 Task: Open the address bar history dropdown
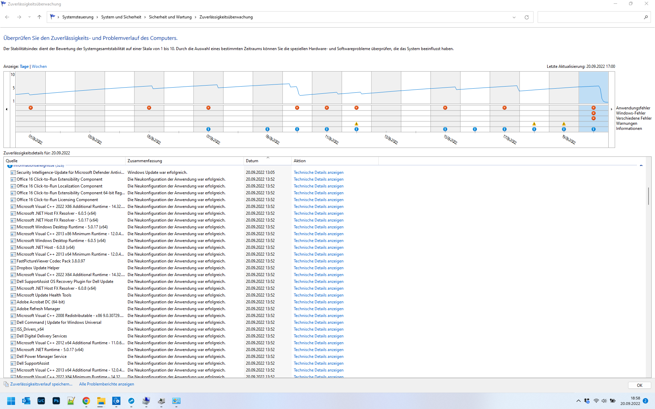coord(514,17)
